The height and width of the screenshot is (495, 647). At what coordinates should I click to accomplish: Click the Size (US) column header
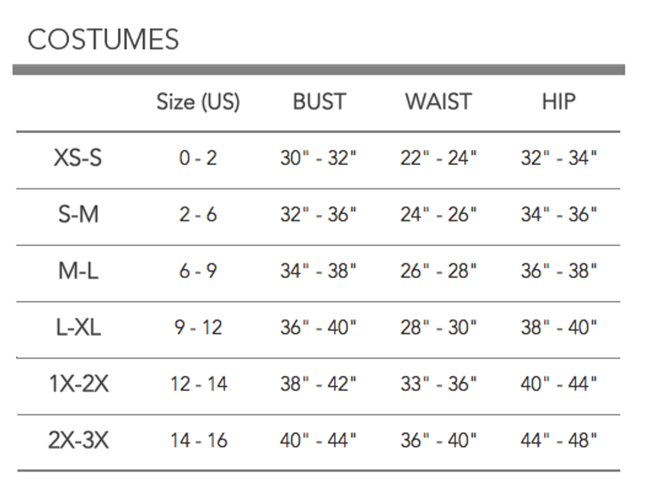coord(198,102)
